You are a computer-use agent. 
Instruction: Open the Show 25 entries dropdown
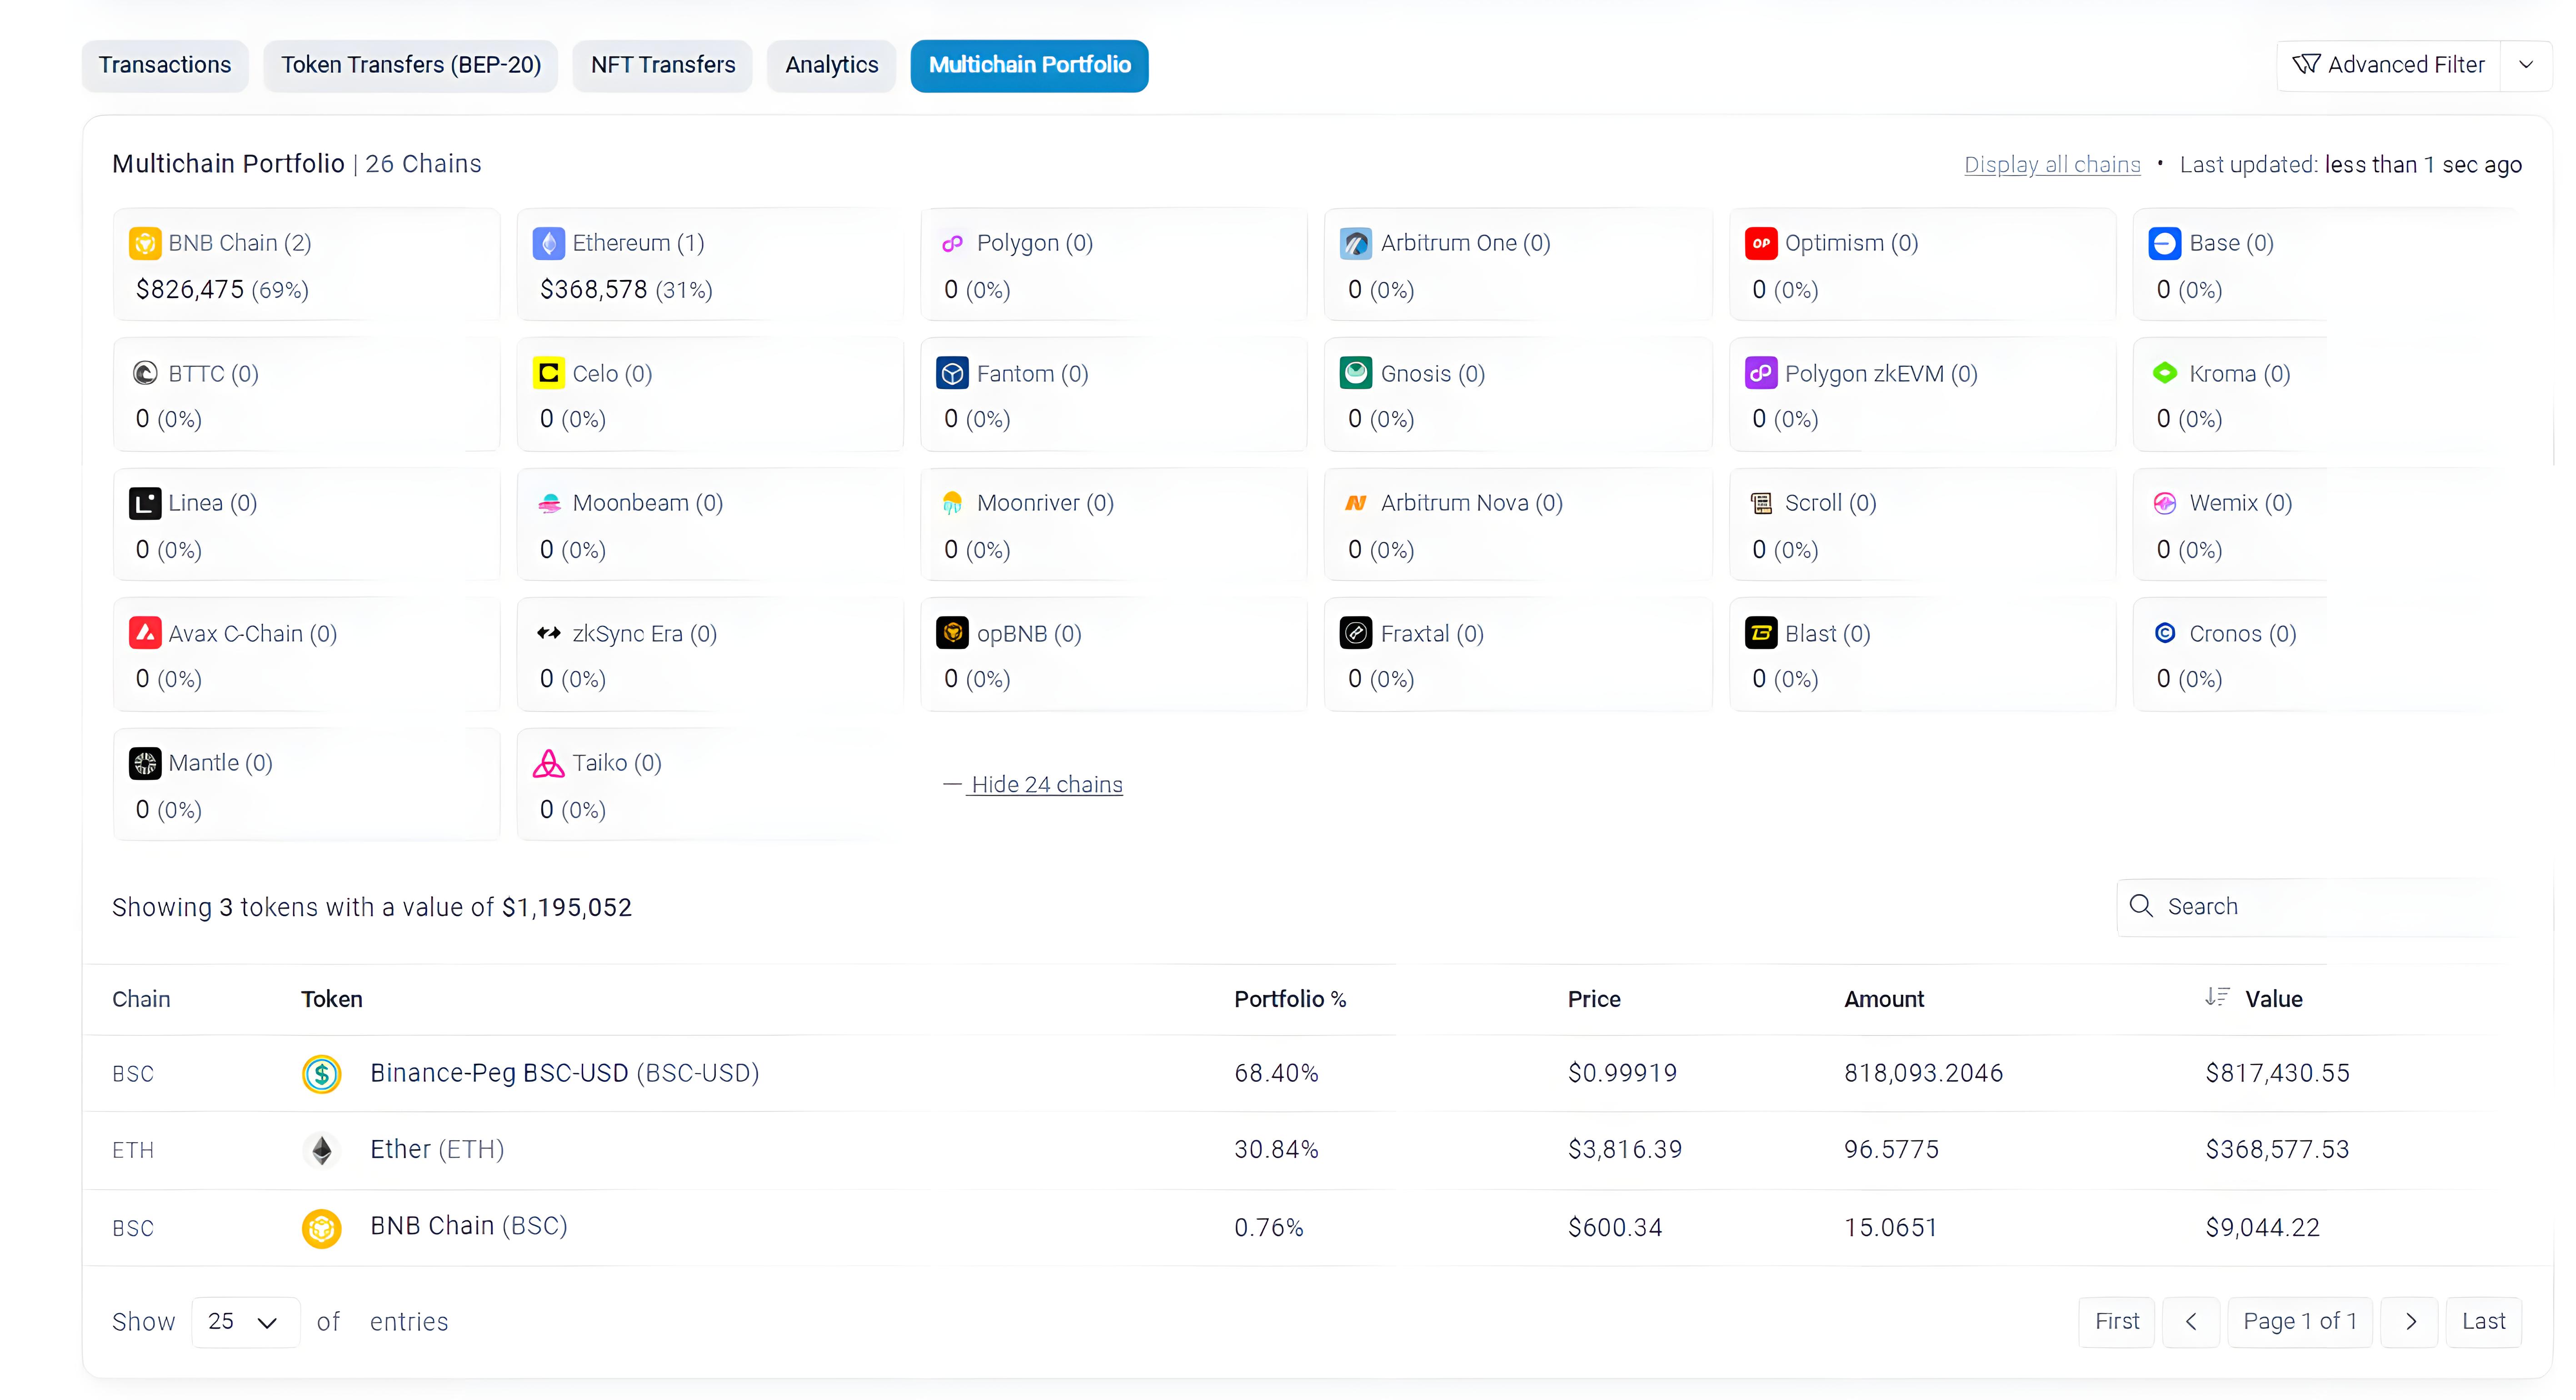point(245,1322)
